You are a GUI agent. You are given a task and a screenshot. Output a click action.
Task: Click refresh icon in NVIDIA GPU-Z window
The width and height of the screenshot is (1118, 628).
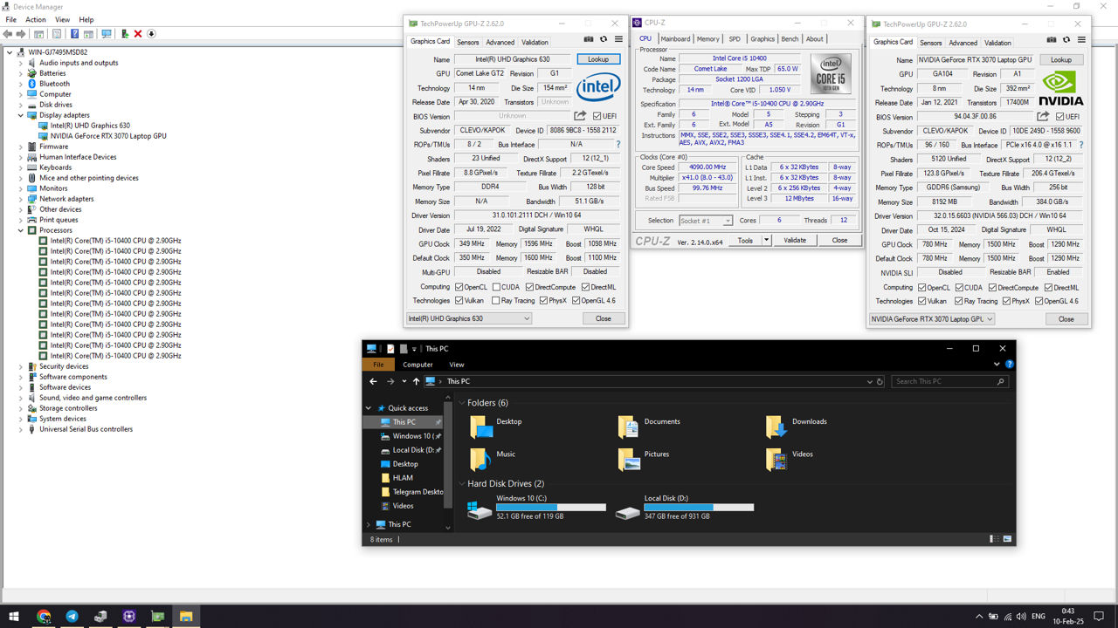pyautogui.click(x=1066, y=39)
